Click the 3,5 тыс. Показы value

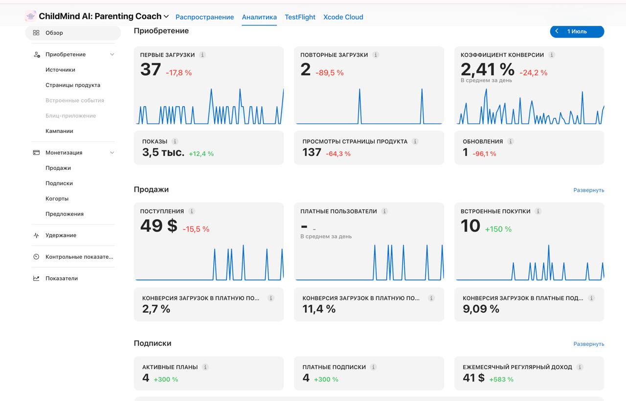(x=163, y=153)
